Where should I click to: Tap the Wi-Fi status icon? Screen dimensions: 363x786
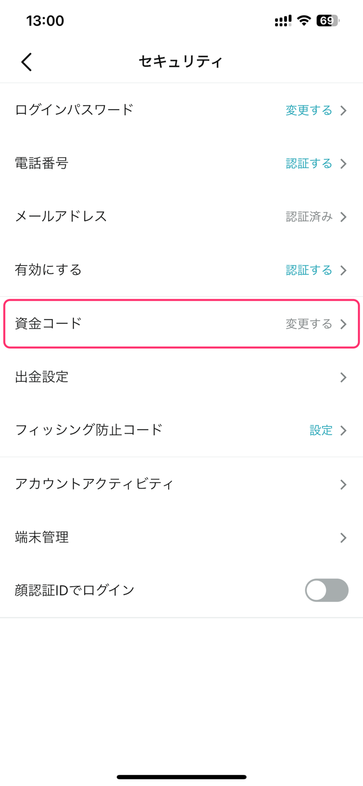304,20
